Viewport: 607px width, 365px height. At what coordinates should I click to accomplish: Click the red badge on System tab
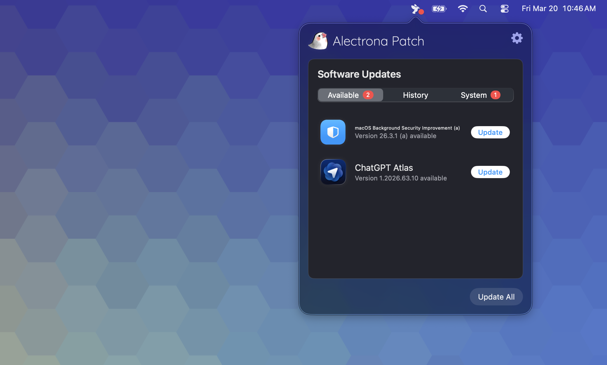(495, 95)
